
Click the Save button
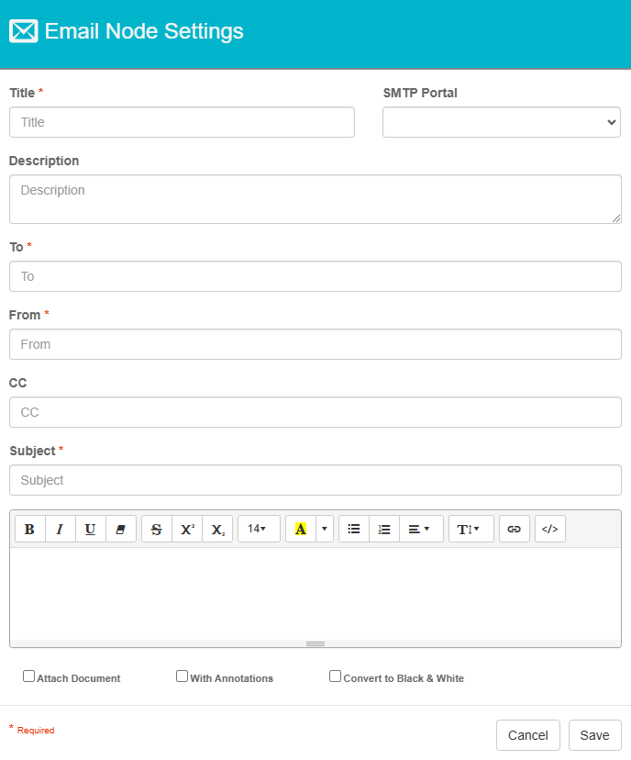point(594,735)
